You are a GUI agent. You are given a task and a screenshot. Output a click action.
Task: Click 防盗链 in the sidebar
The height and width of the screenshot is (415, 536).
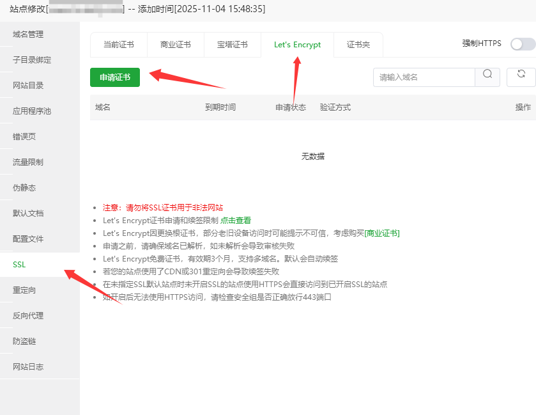pos(24,341)
